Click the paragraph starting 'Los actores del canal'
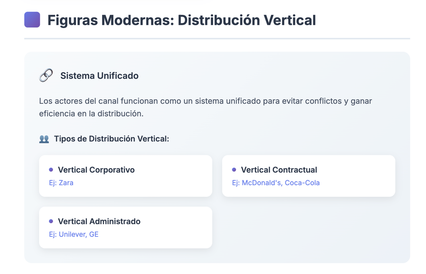The height and width of the screenshot is (274, 426). tap(205, 107)
